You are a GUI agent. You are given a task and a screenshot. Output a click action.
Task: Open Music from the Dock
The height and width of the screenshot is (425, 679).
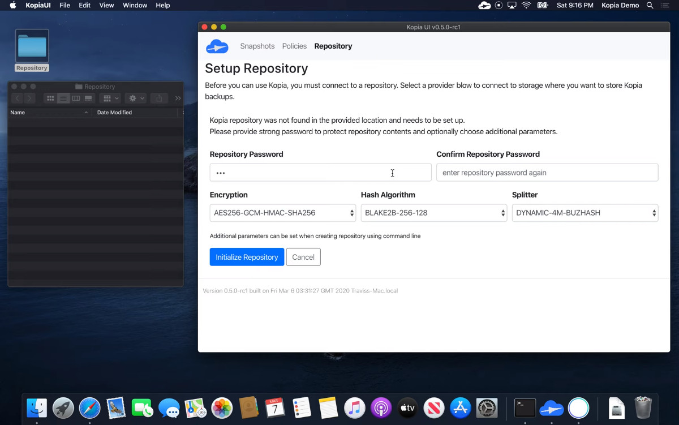point(355,407)
